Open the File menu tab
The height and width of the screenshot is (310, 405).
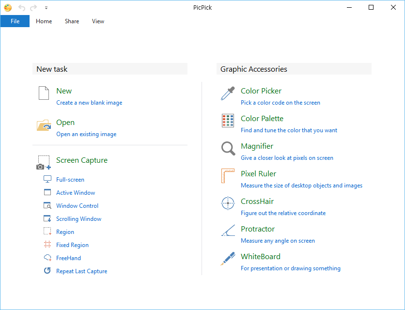pos(15,21)
